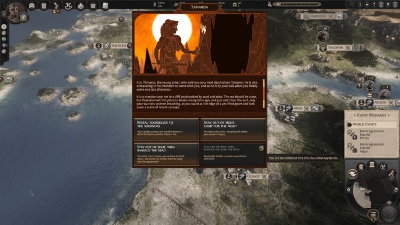Image resolution: width=400 pixels, height=225 pixels.
Task: Open the hammer icon panel in top toolbar
Action: pyautogui.click(x=57, y=6)
